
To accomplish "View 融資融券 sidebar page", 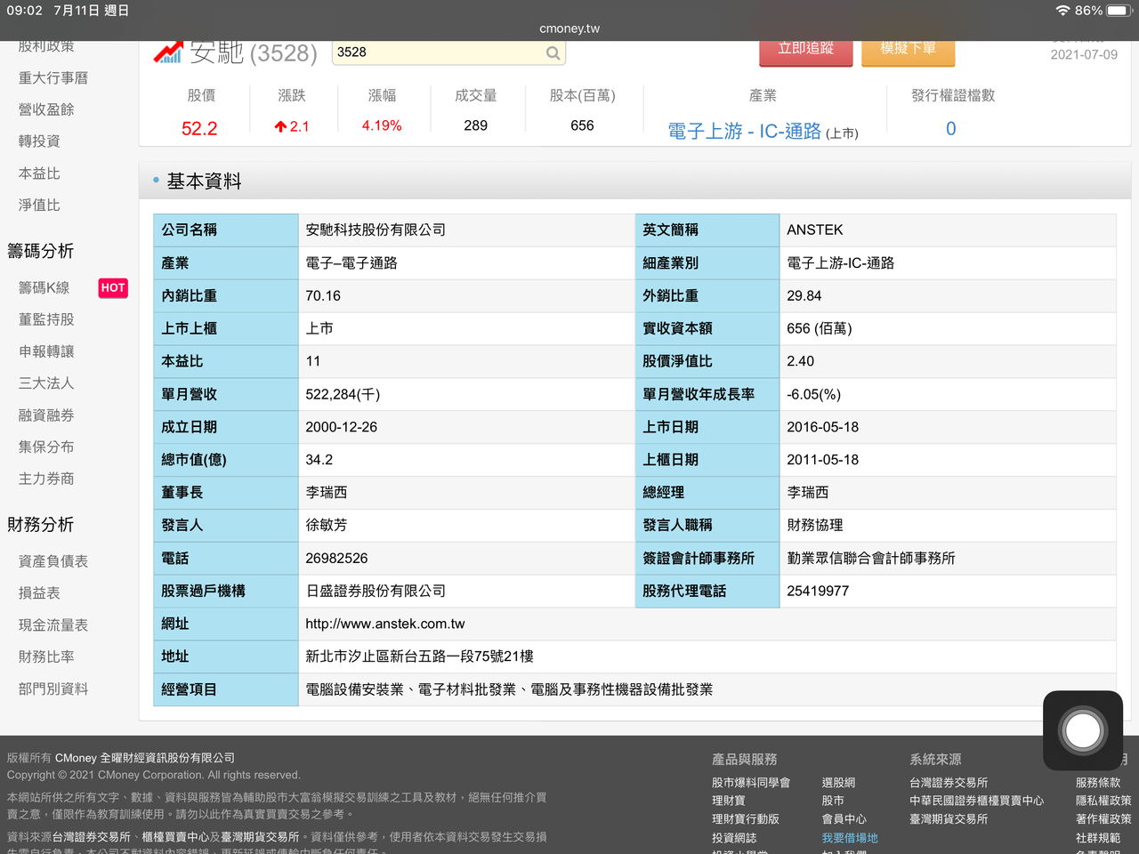I will 46,415.
